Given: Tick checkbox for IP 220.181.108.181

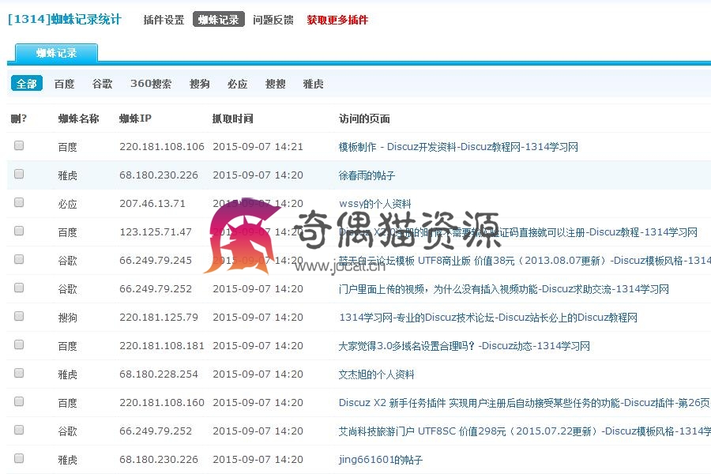Looking at the screenshot, I should 19,344.
